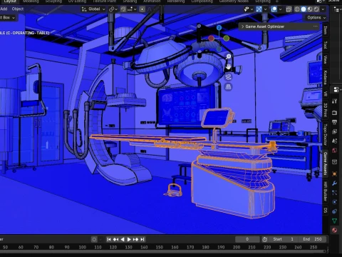Jump to the timeline end frame
This screenshot has width=342, height=257.
point(142,239)
